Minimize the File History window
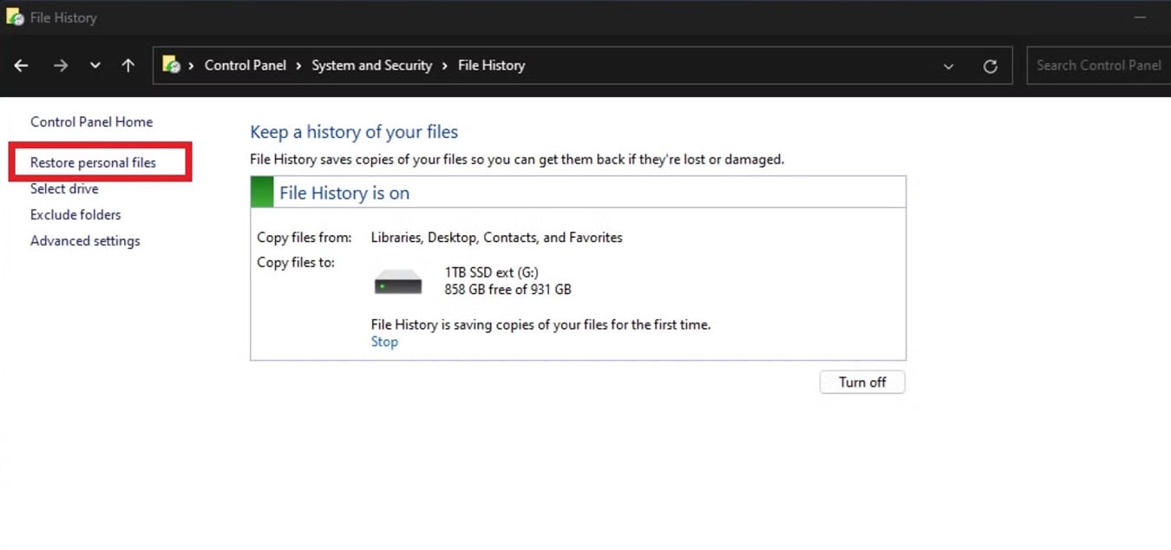The width and height of the screenshot is (1171, 550). click(x=1140, y=16)
